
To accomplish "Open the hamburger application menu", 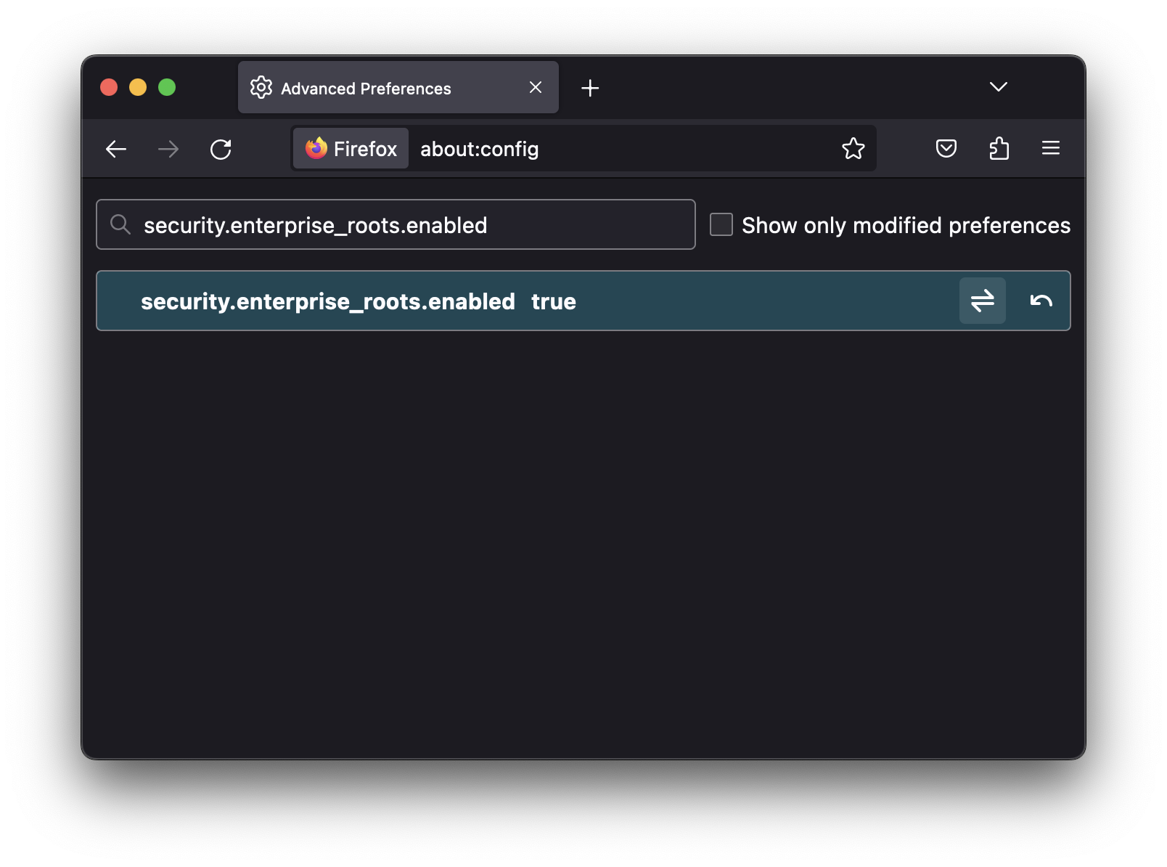I will [1050, 149].
